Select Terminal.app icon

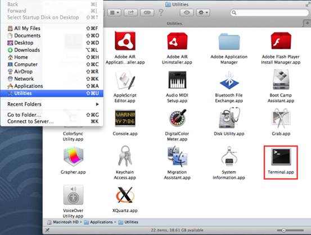pyautogui.click(x=281, y=156)
